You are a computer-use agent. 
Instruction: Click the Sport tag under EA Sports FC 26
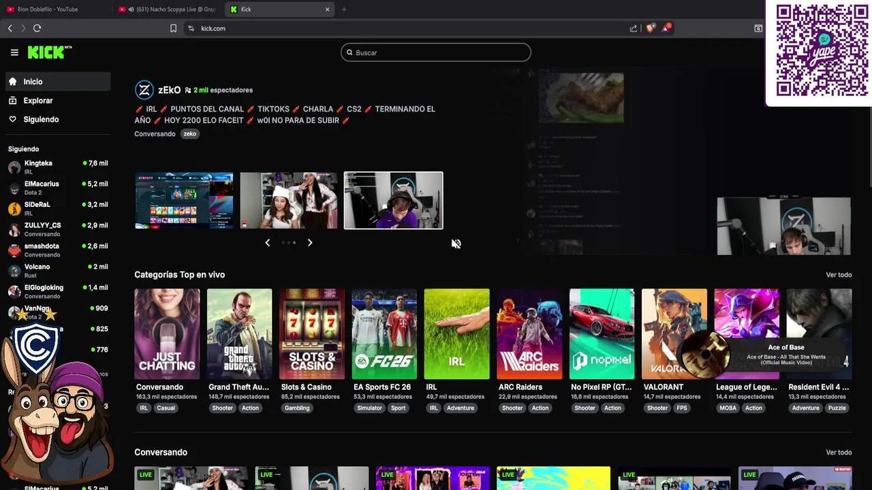[x=399, y=408]
